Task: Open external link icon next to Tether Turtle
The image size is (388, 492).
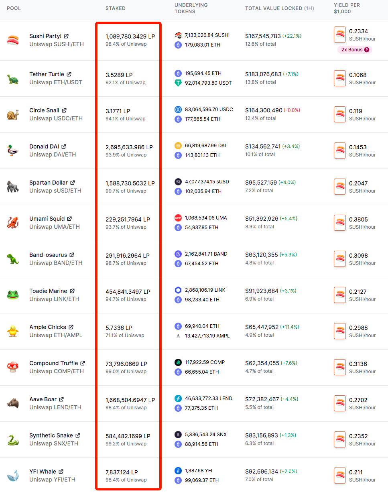Action: (69, 74)
